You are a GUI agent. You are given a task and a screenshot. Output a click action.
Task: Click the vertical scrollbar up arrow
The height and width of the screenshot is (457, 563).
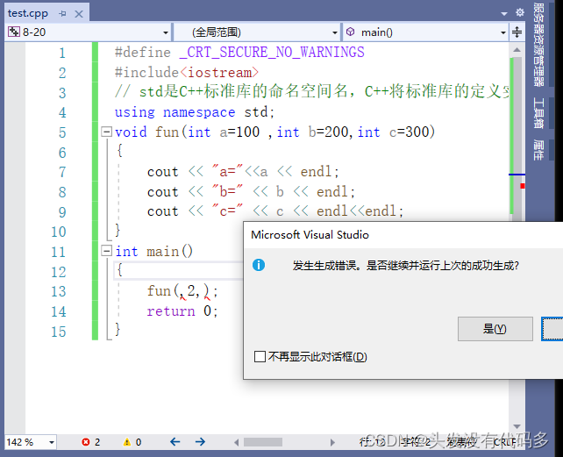pos(517,50)
